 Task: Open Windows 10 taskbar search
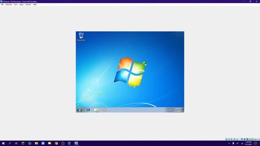pos(10,143)
